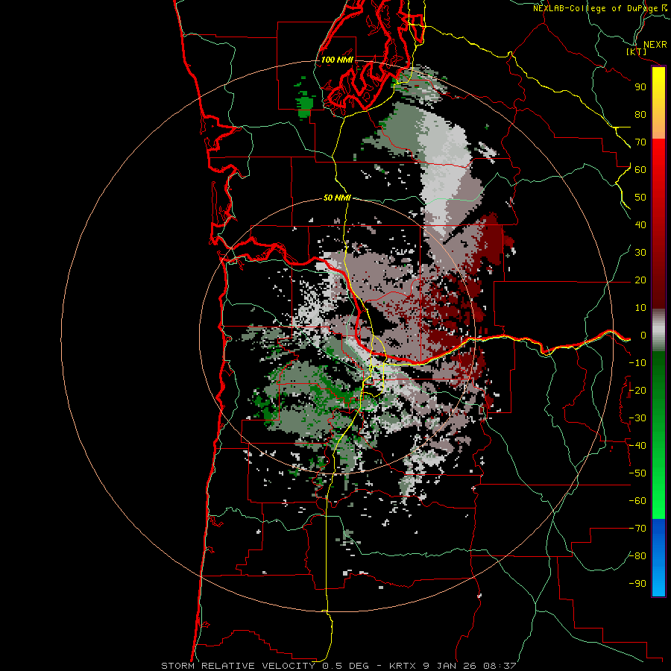Click the "-60" color scale label

637,501
